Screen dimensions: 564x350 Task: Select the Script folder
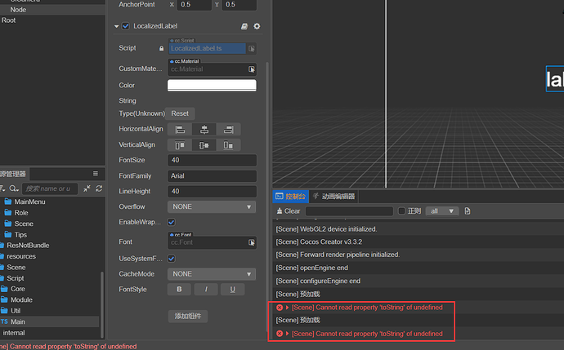[x=15, y=278]
